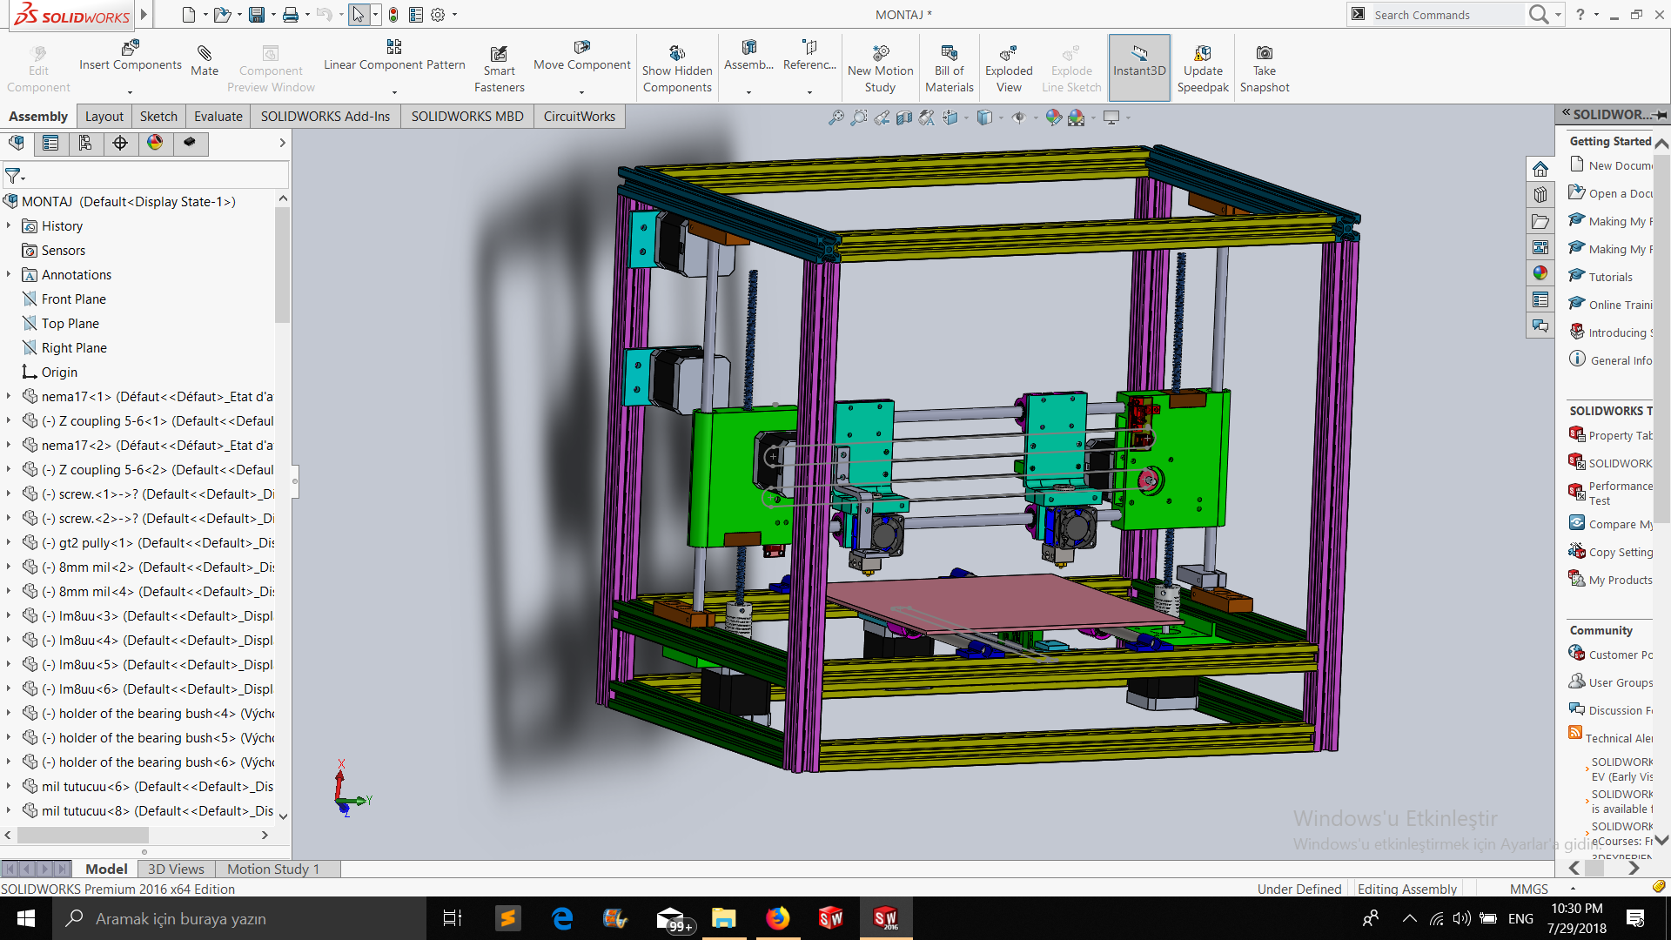The height and width of the screenshot is (940, 1671).
Task: Open the Assembly Features dropdown arrow
Action: [x=748, y=91]
